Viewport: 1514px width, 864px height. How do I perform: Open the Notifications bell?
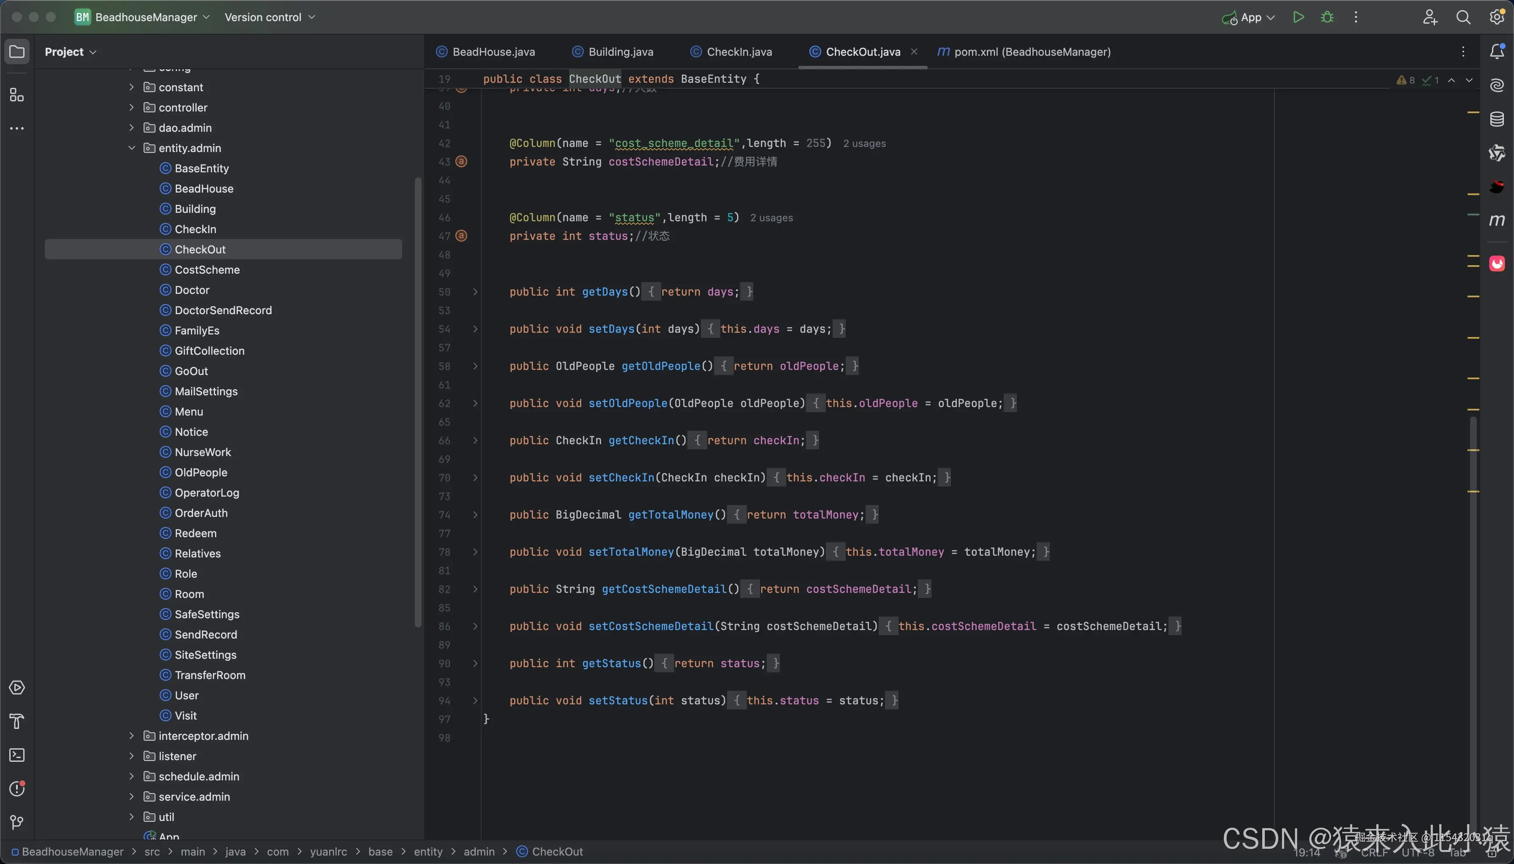tap(1497, 52)
